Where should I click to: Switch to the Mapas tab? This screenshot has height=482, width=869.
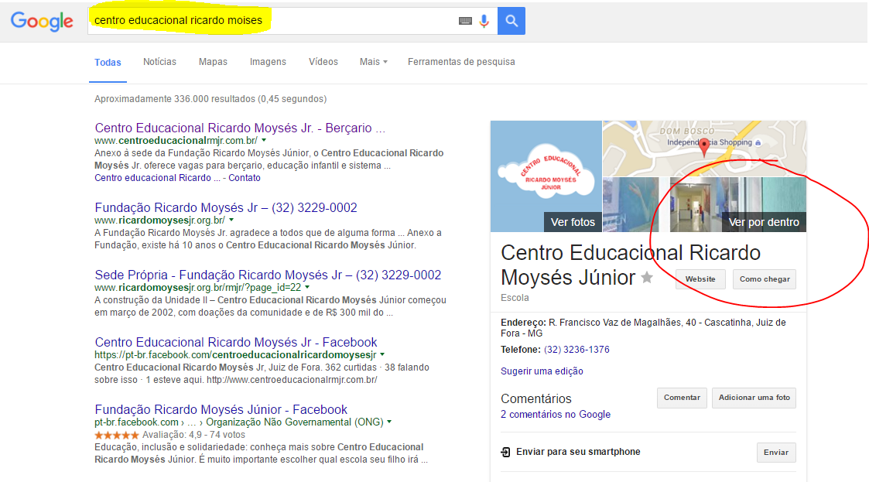(213, 62)
